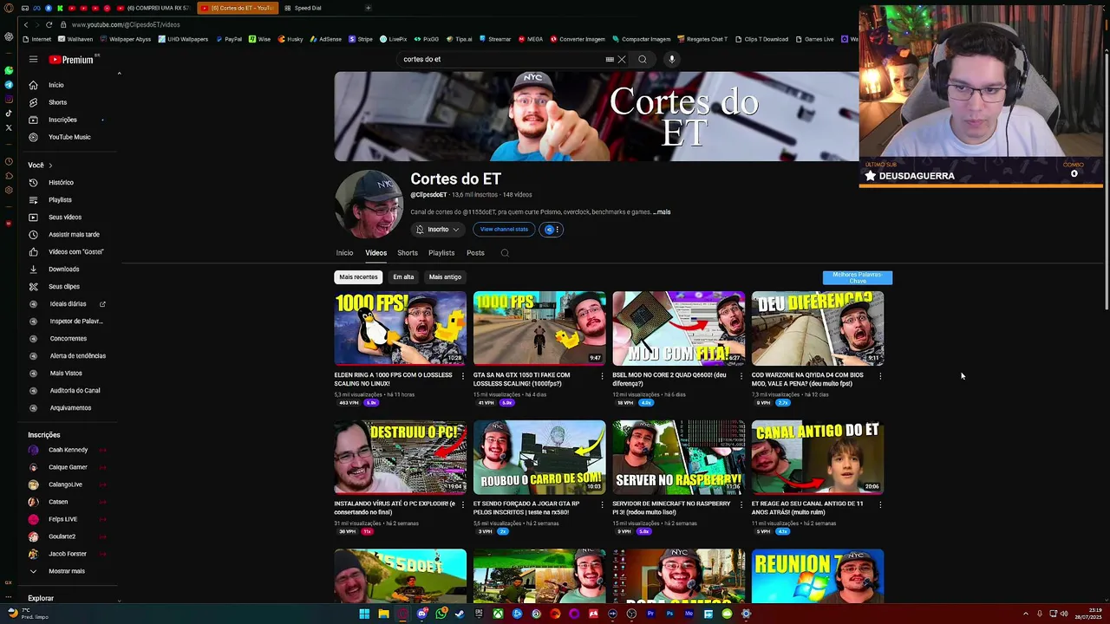The height and width of the screenshot is (624, 1110).
Task: Open Elden Ring 1000 FPS video thumbnail
Action: pos(400,328)
